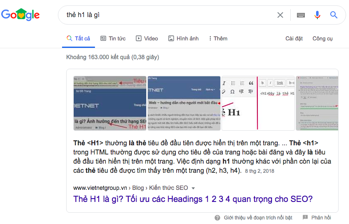The width and height of the screenshot is (349, 224).
Task: Select the 'Tất cả' tab
Action: pos(78,38)
